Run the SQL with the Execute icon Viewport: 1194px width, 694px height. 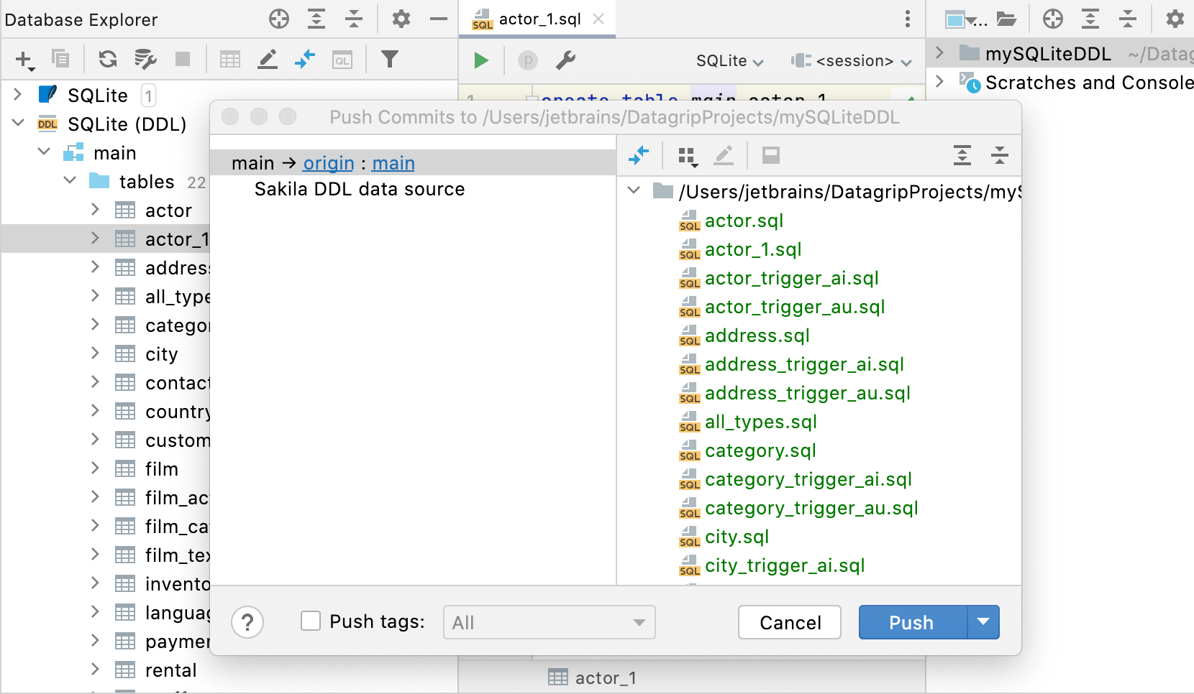(481, 60)
